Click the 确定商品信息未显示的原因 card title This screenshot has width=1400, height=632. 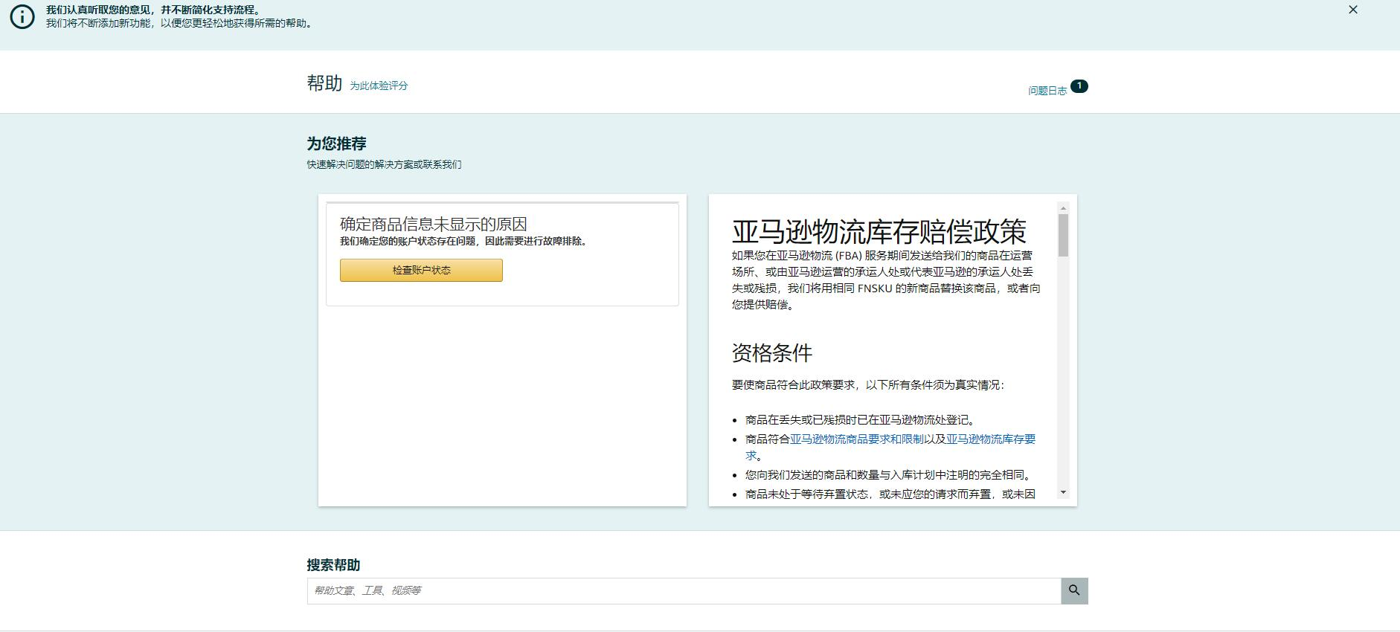(433, 224)
